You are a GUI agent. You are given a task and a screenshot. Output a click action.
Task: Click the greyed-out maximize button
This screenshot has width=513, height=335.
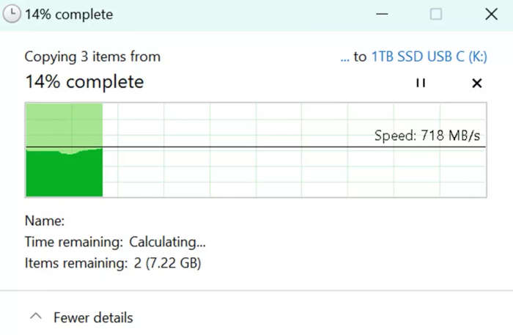pos(436,14)
